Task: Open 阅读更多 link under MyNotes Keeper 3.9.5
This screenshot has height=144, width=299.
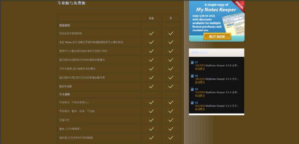Action: 200,82
